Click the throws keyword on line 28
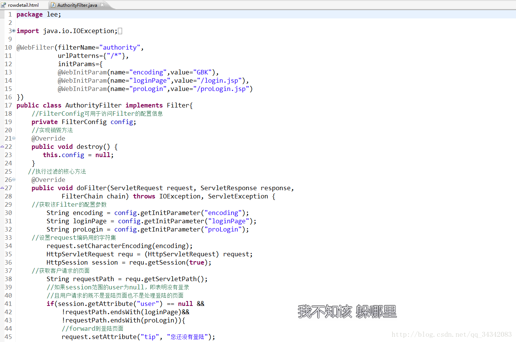Image resolution: width=516 pixels, height=342 pixels. point(144,196)
